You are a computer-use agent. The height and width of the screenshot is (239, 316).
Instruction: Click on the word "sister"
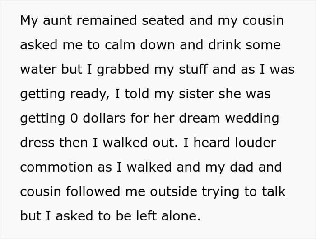point(196,94)
